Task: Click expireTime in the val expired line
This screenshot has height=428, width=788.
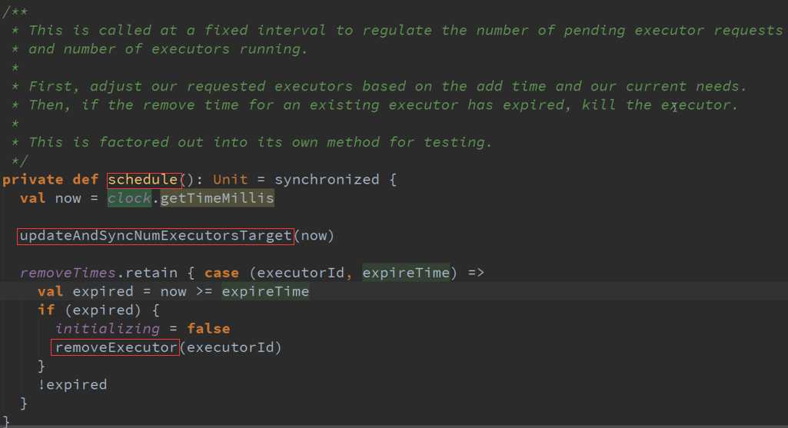Action: coord(265,291)
